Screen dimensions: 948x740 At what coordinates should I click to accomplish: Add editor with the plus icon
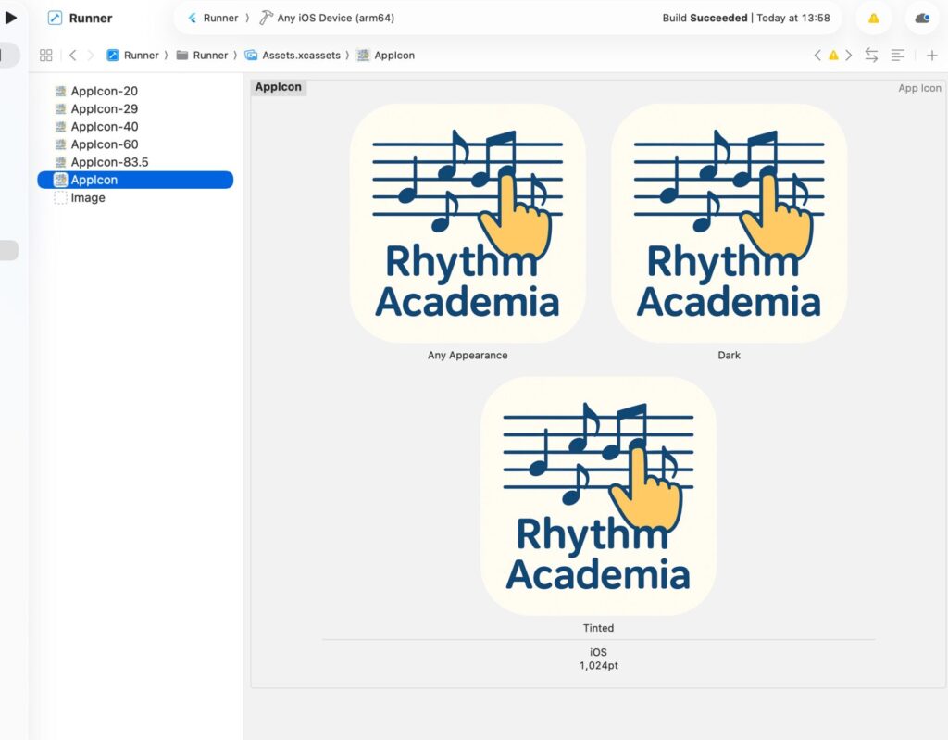click(x=932, y=56)
